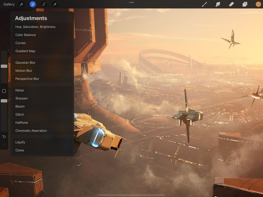Open the orange active color swatch
The height and width of the screenshot is (197, 263).
(x=258, y=5)
